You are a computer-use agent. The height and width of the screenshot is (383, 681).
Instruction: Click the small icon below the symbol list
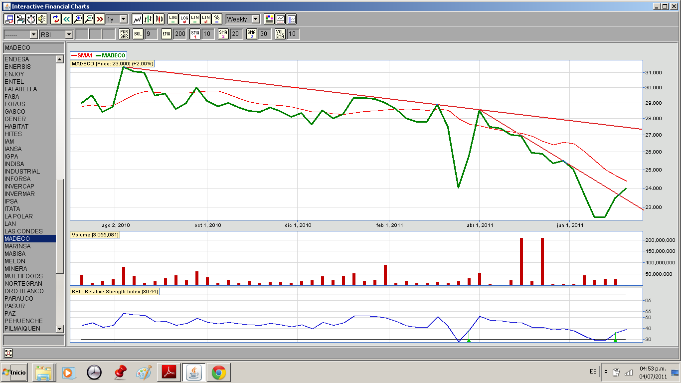point(8,353)
